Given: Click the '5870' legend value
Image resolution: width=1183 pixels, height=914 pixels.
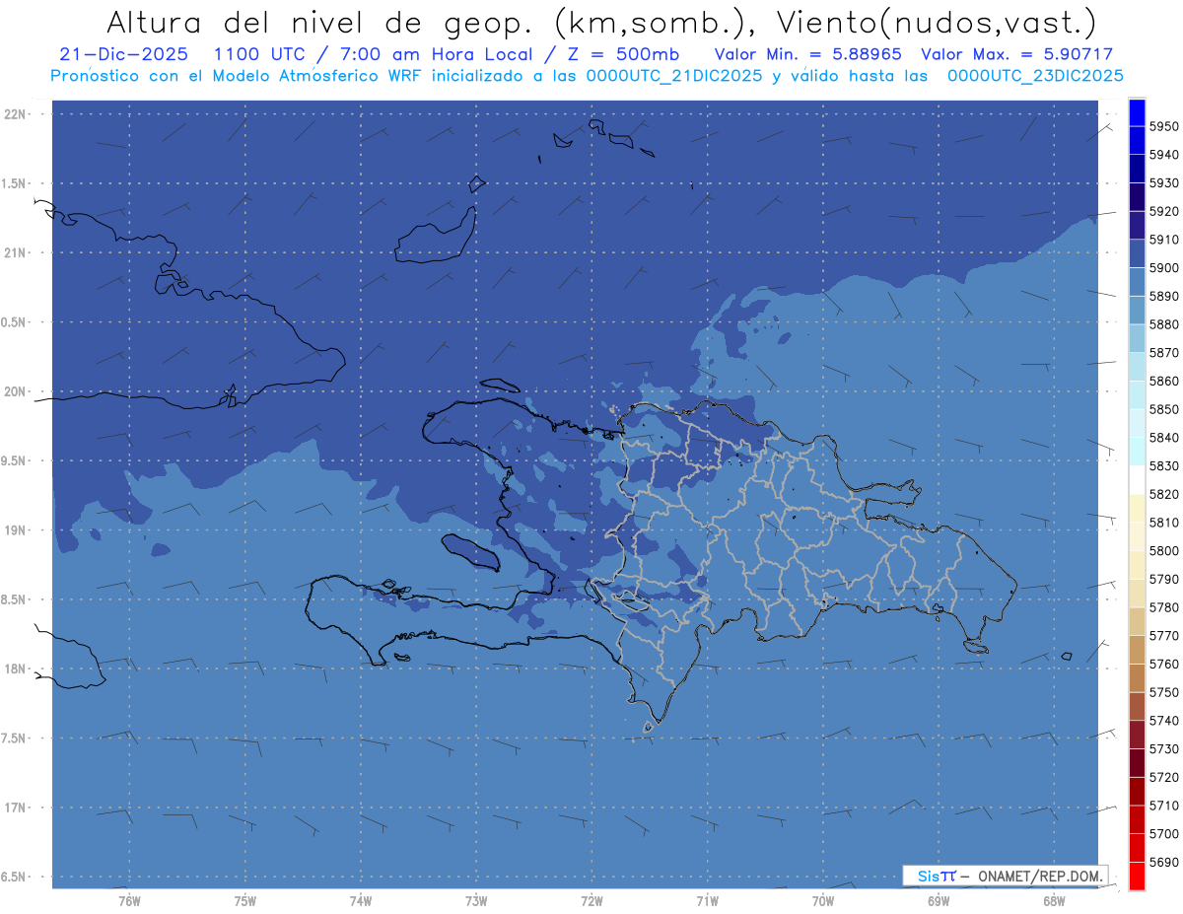Looking at the screenshot, I should pos(1163,353).
